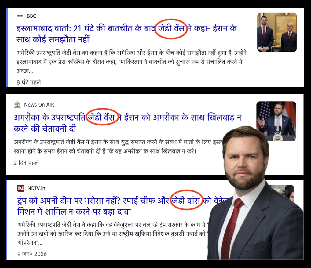Viewport: 311px width, 268px height.
Task: Click the circled name in the BBC headline
Action: (x=171, y=29)
